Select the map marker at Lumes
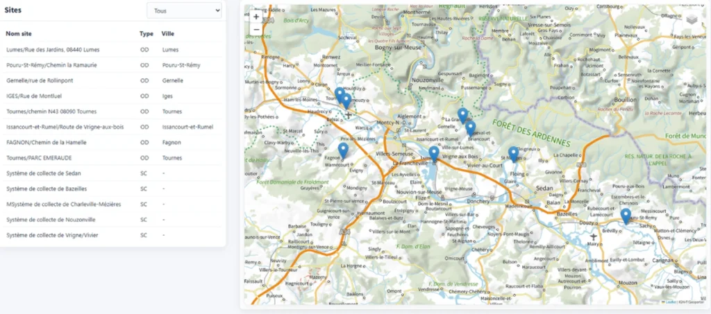This screenshot has width=711, height=314. pyautogui.click(x=434, y=155)
